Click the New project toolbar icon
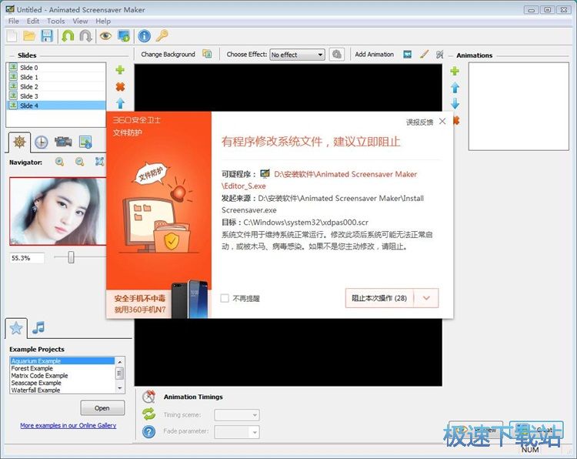The width and height of the screenshot is (577, 459). (x=12, y=35)
